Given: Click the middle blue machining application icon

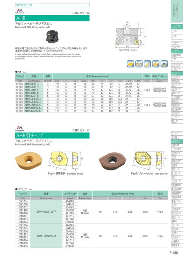Looking at the screenshot, I should coord(147,64).
